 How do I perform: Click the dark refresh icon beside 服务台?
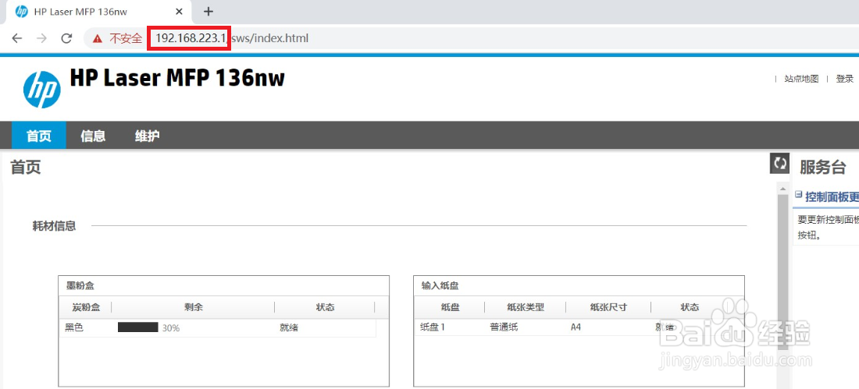779,164
